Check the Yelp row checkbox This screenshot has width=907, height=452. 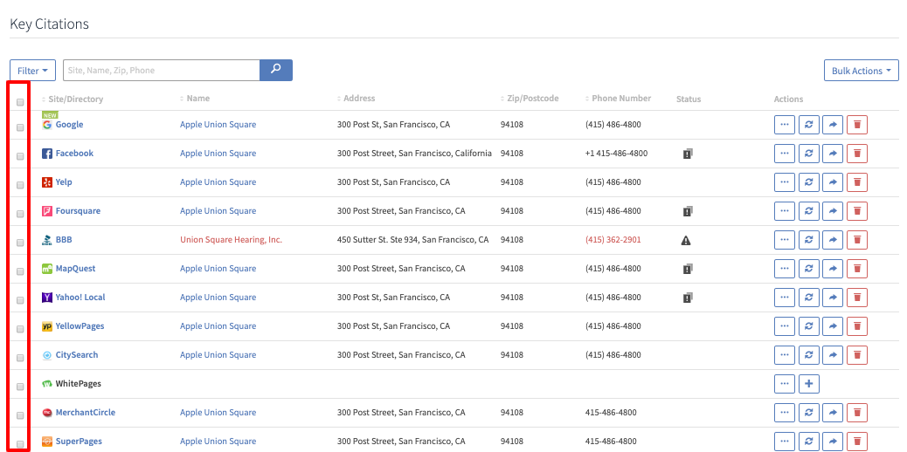[x=20, y=186]
